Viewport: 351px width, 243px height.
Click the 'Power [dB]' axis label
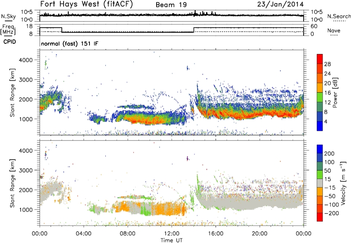tap(335, 93)
